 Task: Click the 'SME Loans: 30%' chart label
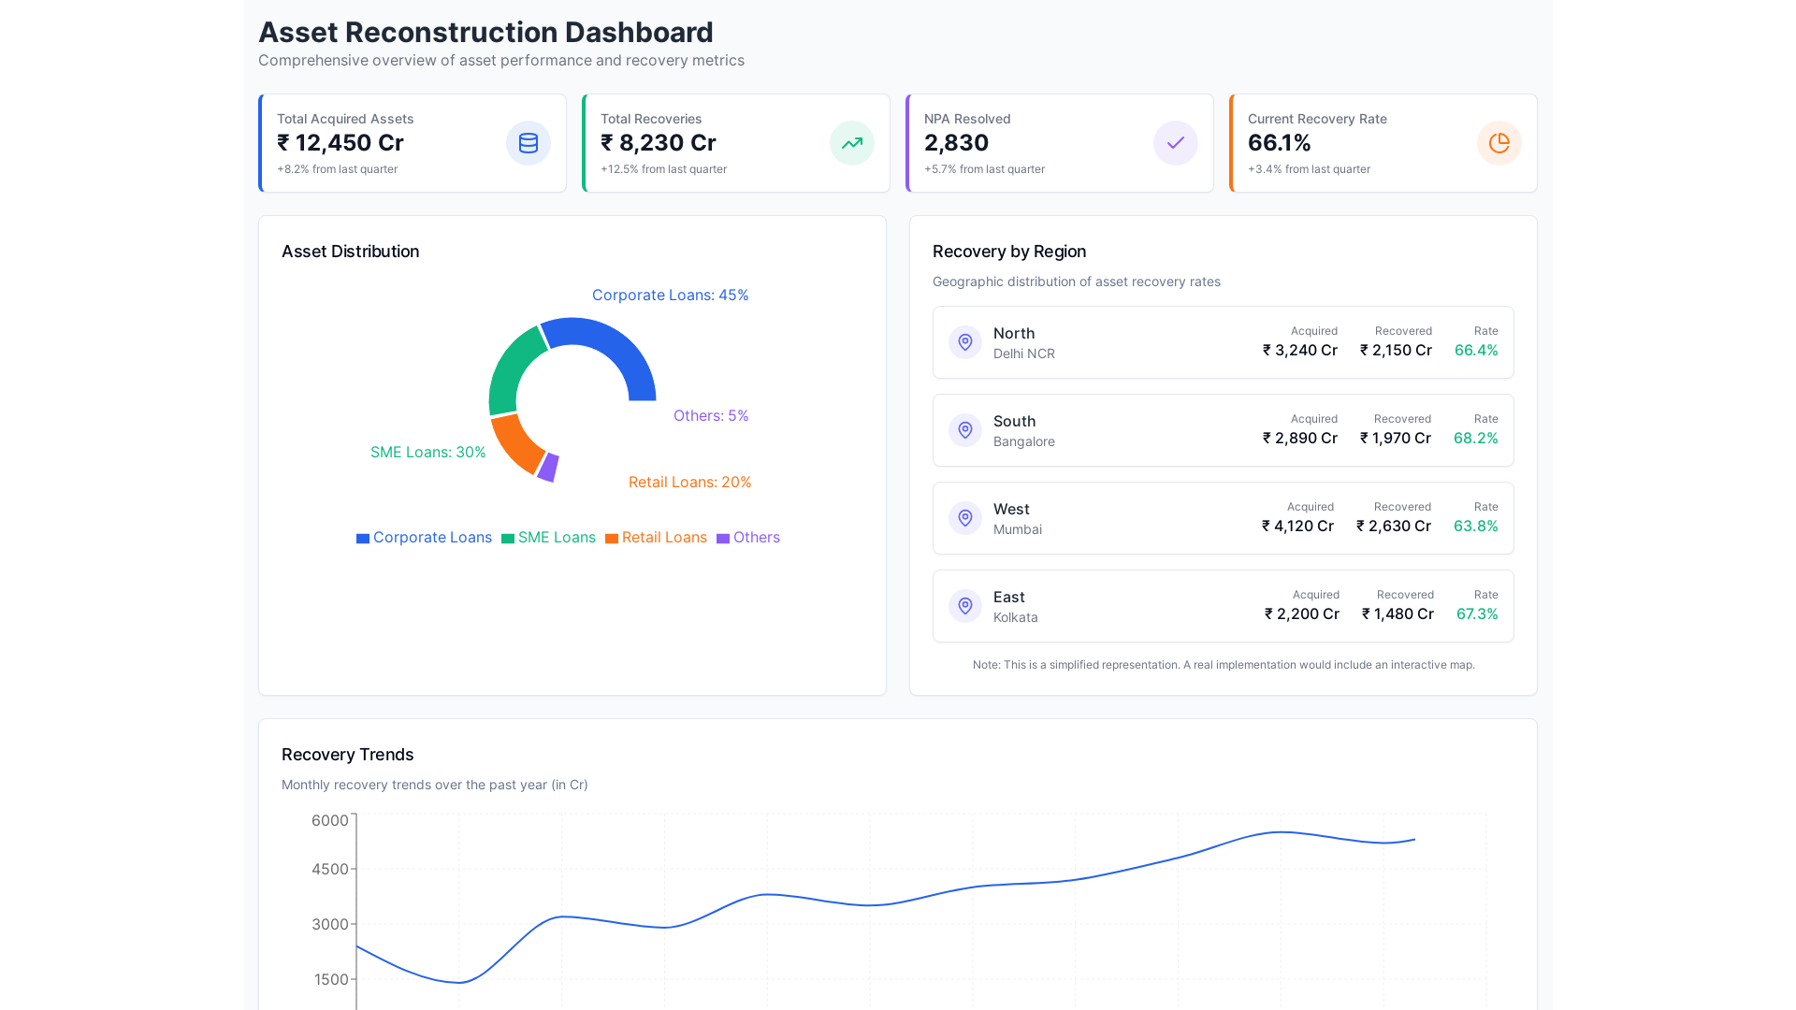pos(428,453)
